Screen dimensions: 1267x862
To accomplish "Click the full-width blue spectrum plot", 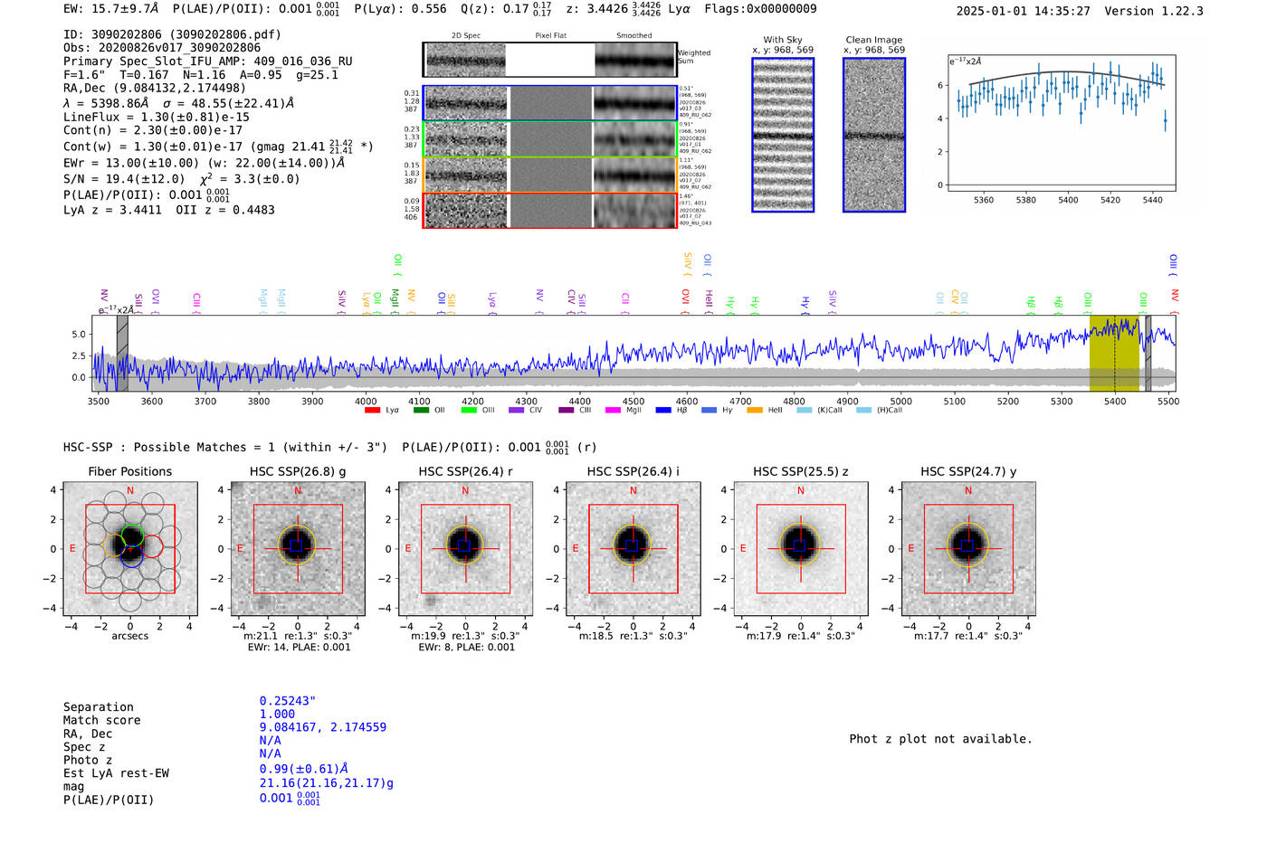I will [633, 354].
